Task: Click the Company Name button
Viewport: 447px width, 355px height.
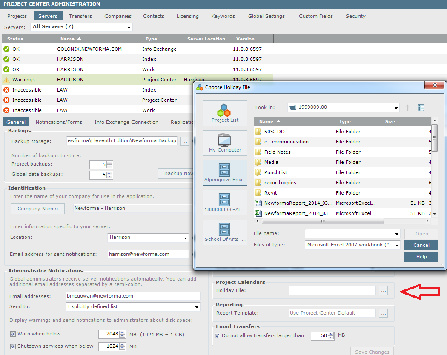Action: 37,209
